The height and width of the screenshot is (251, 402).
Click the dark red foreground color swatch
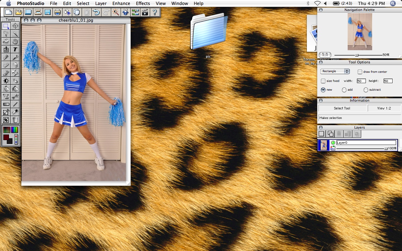coord(6,137)
